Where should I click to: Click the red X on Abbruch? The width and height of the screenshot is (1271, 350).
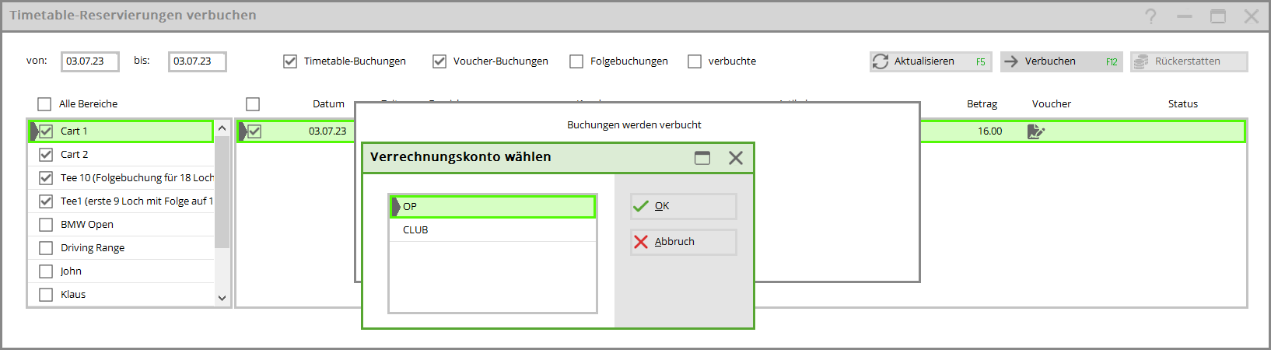(641, 242)
